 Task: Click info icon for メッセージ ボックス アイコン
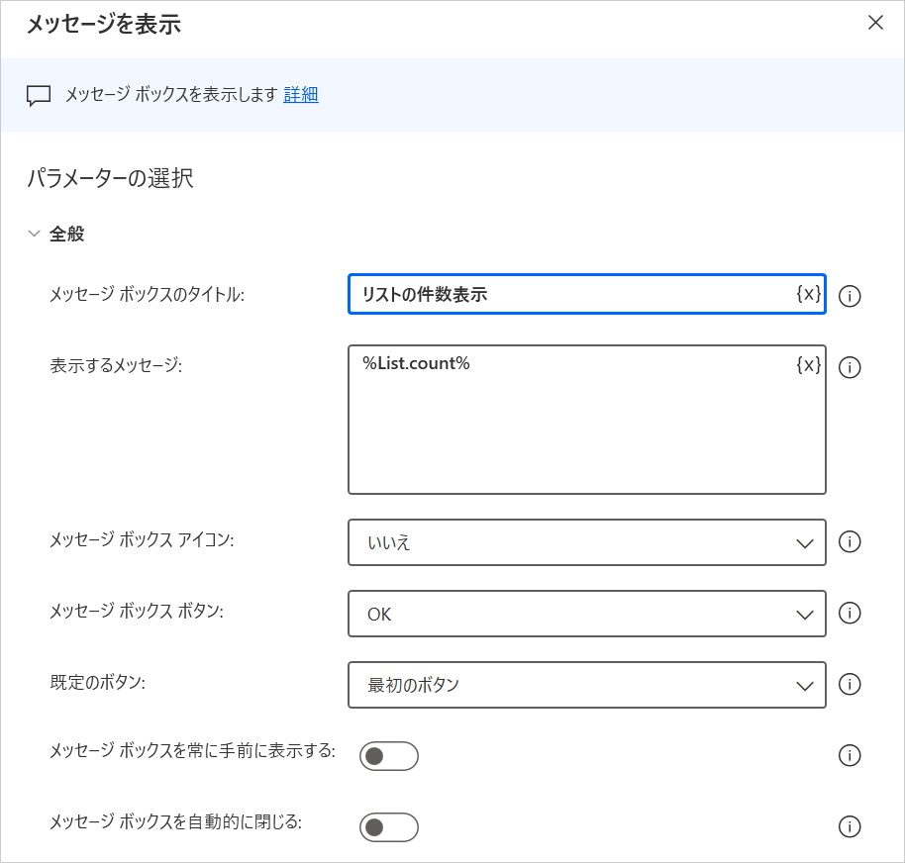click(x=849, y=542)
